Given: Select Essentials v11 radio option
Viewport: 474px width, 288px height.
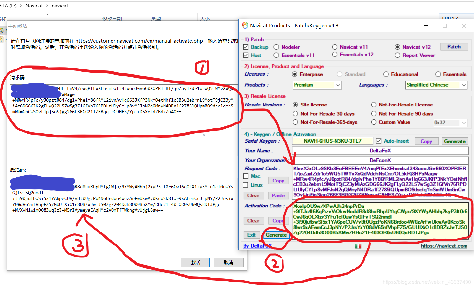Looking at the screenshot, I should [276, 55].
